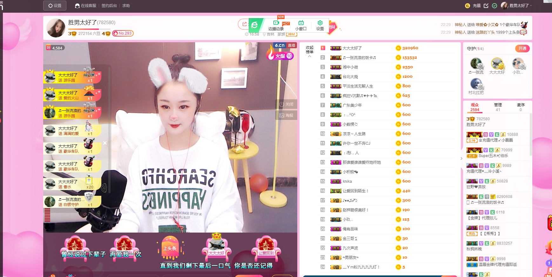The height and width of the screenshot is (277, 552).
Task: Open the 胜男太好了 account dropdown
Action: pyautogui.click(x=516, y=6)
